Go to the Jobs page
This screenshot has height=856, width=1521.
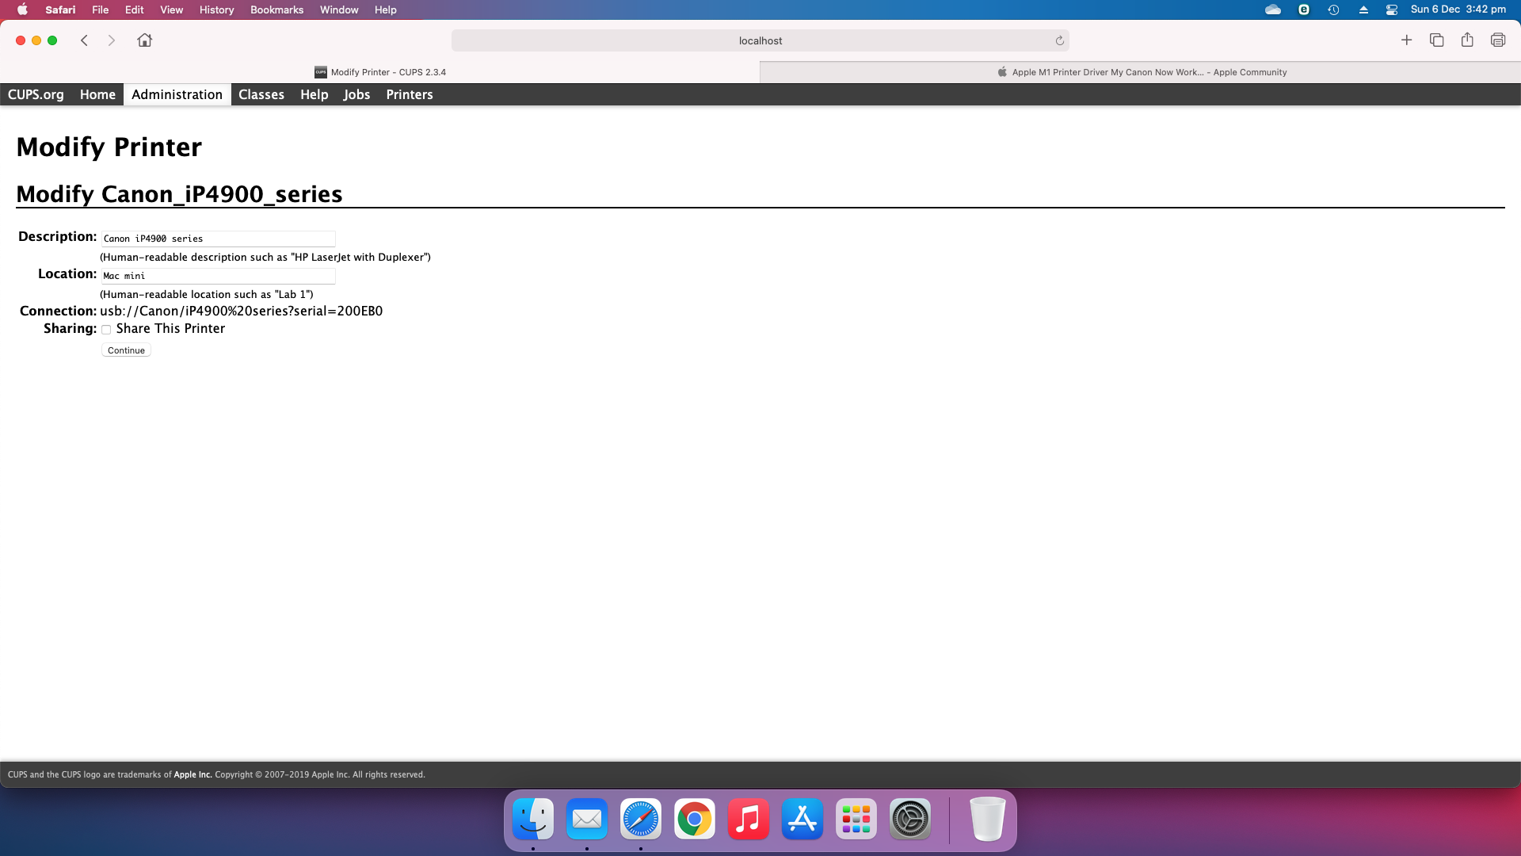coord(356,94)
